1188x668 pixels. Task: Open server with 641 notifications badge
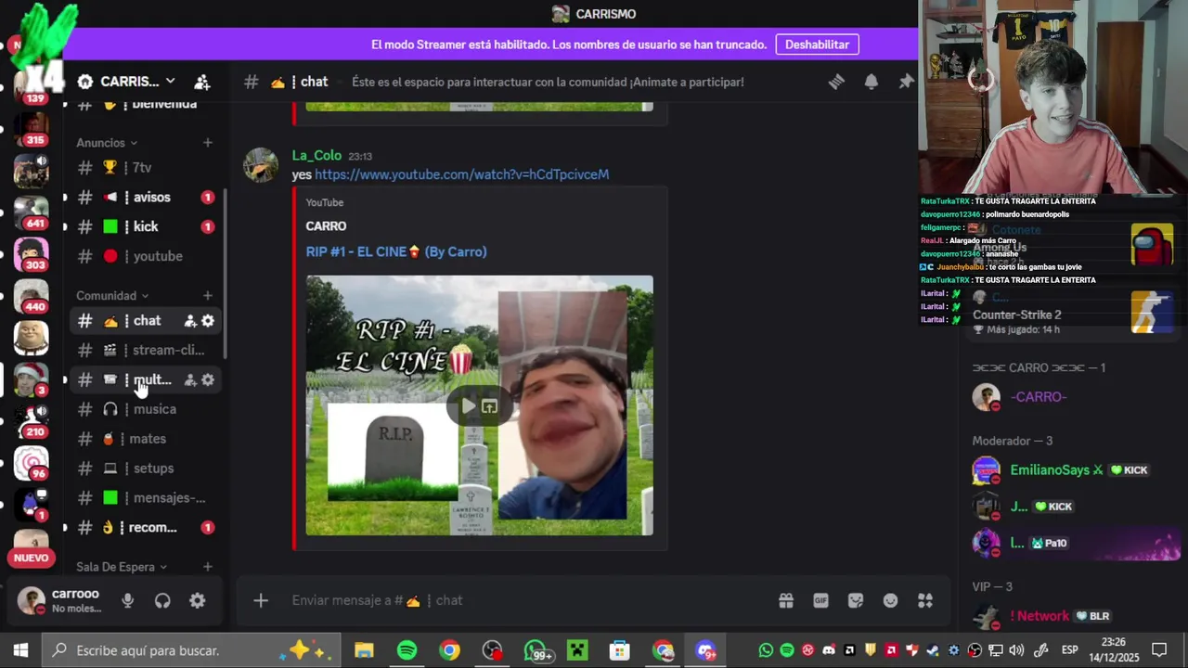tap(31, 212)
